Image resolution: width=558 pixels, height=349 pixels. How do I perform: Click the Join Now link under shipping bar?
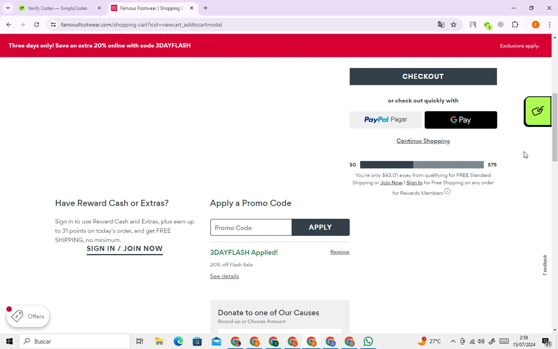(x=391, y=183)
